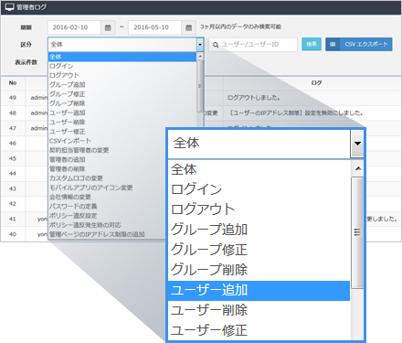Choose ログアウト in the small dropdown list
The image size is (402, 343).
coord(122,75)
